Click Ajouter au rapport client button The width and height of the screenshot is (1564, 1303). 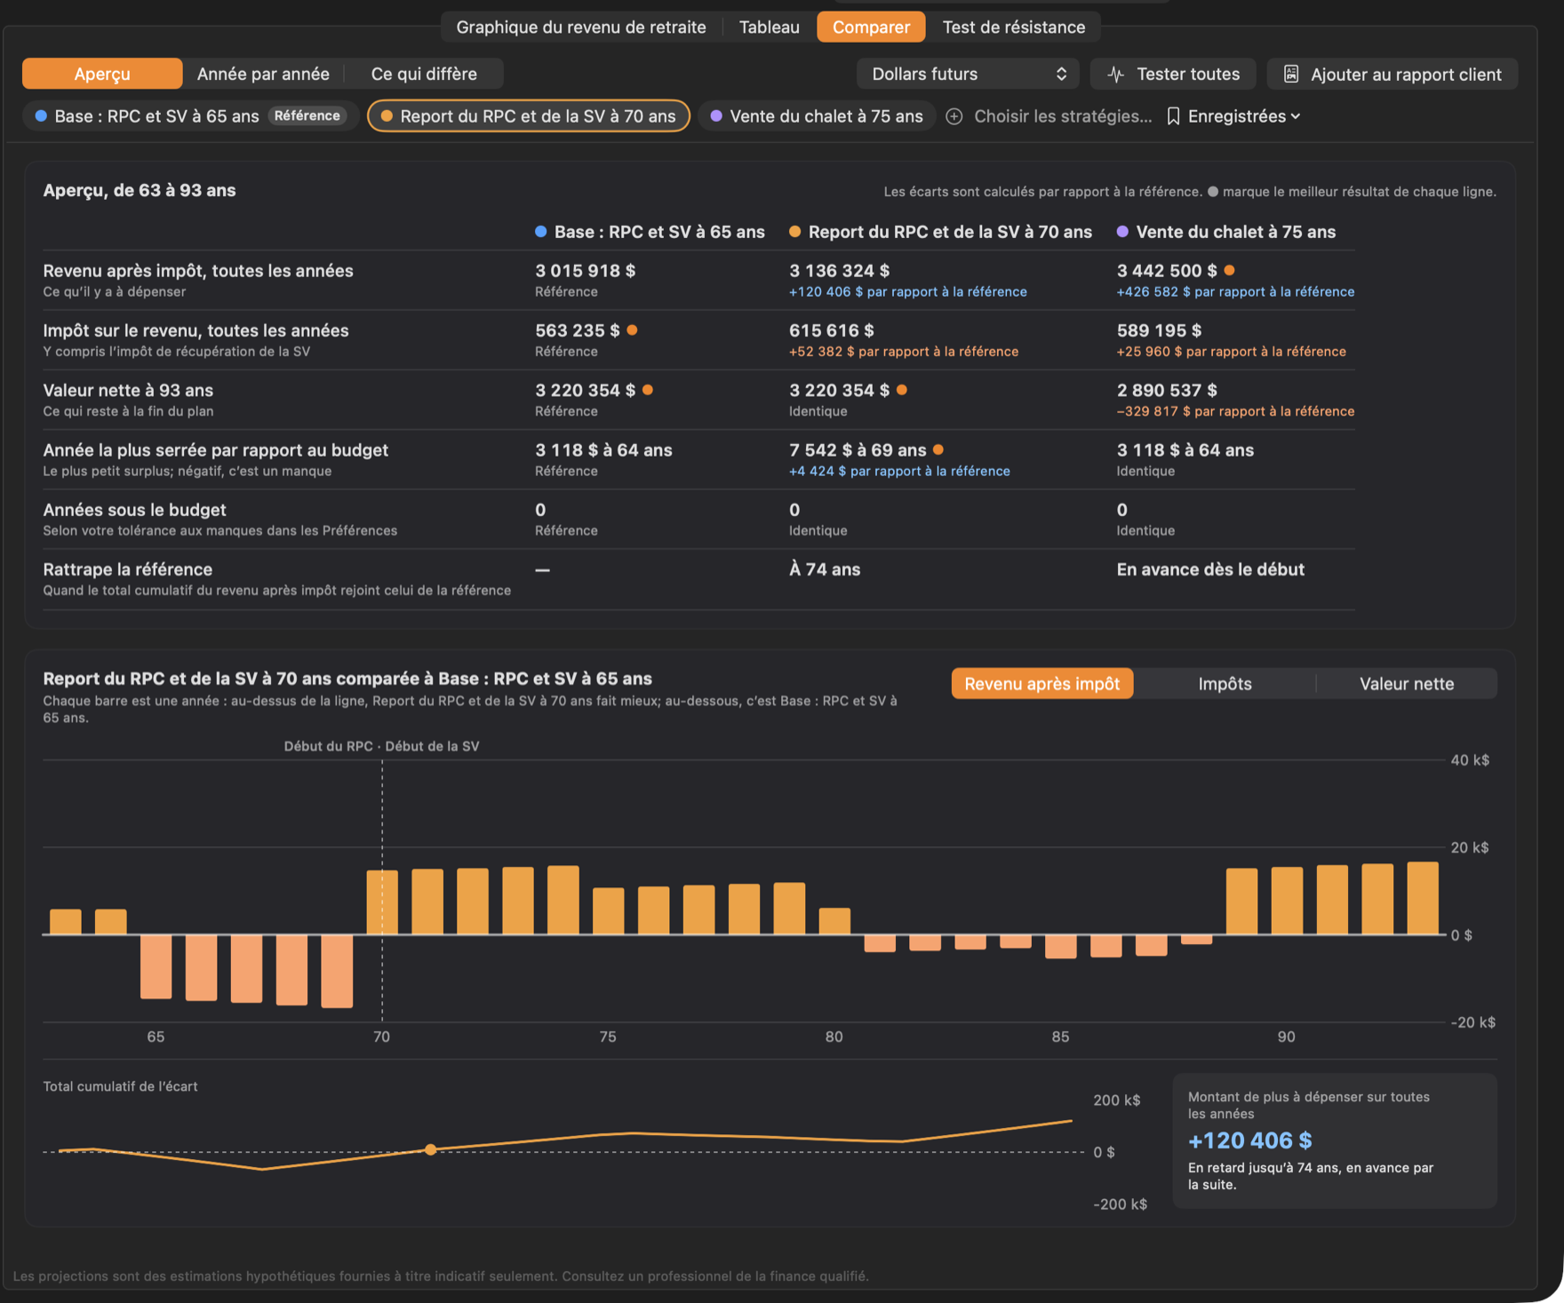pyautogui.click(x=1392, y=74)
